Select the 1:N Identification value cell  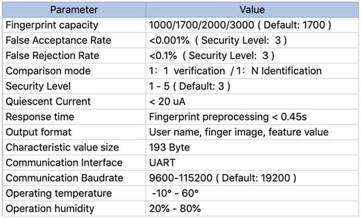pos(235,71)
